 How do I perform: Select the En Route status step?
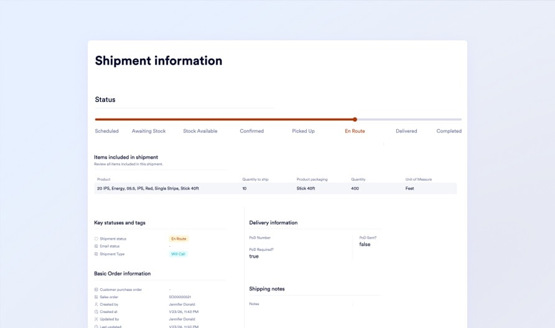pos(355,131)
